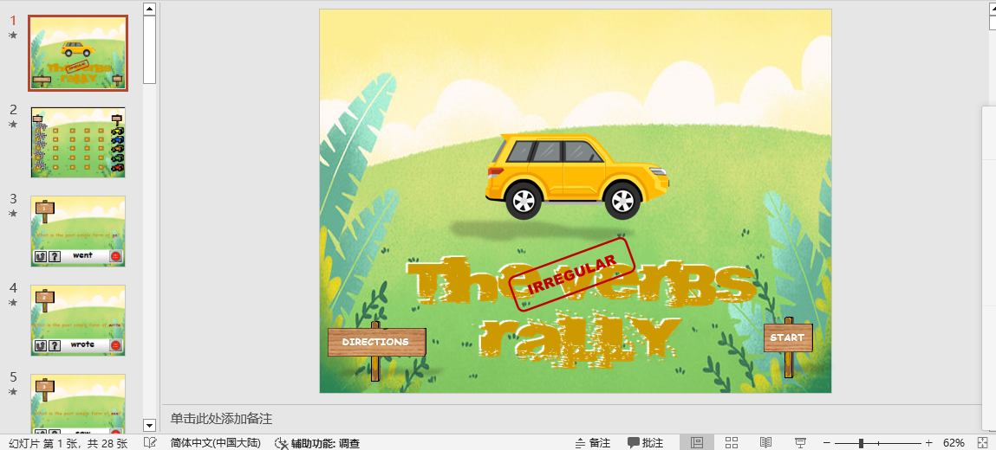Click the zoom slider handle
Image resolution: width=996 pixels, height=450 pixels.
[x=860, y=443]
